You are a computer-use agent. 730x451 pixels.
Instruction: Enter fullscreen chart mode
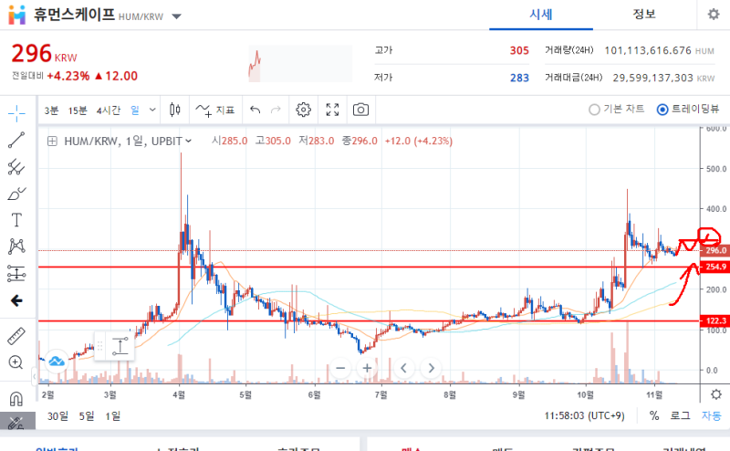(x=332, y=110)
